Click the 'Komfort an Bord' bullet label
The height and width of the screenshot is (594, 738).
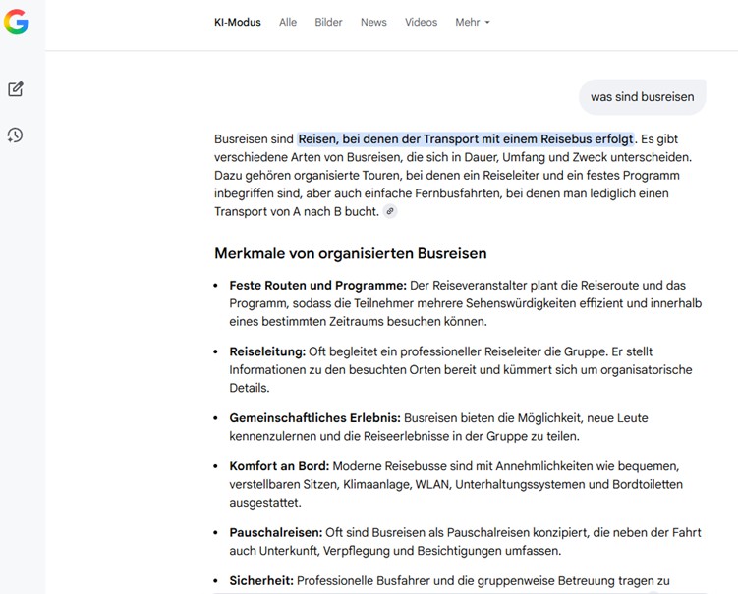pyautogui.click(x=279, y=466)
